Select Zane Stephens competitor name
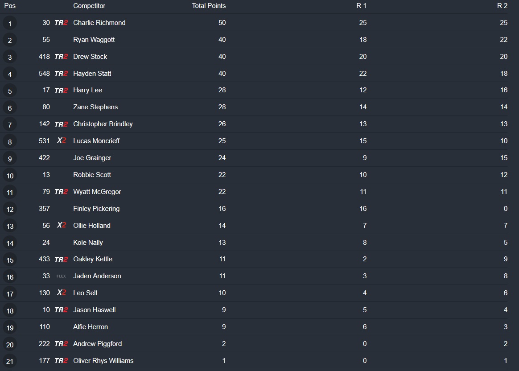The image size is (519, 371). 95,107
